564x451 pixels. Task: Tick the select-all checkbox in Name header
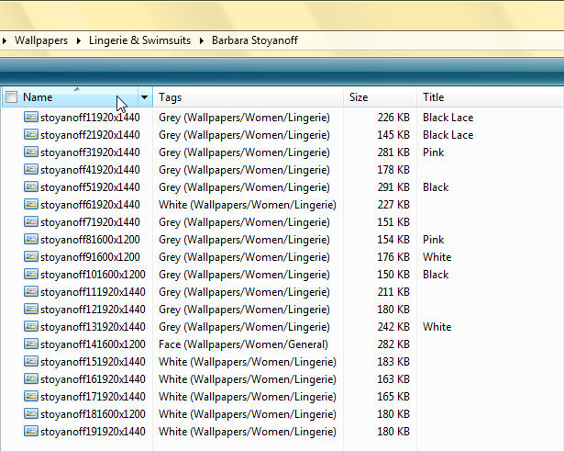(x=11, y=97)
